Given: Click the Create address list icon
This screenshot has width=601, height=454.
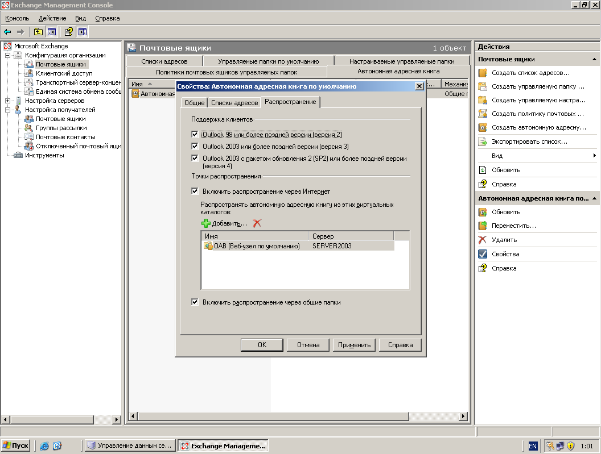Looking at the screenshot, I should 483,73.
